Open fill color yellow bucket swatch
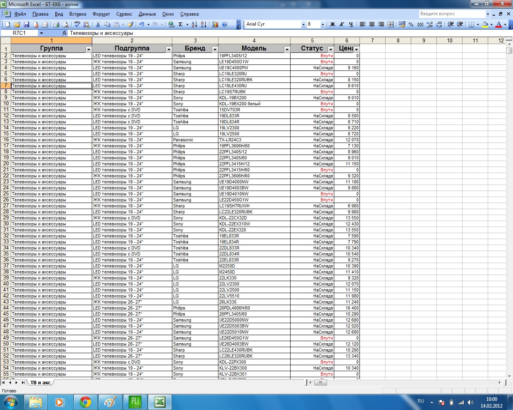This screenshot has height=410, width=513. 485,24
